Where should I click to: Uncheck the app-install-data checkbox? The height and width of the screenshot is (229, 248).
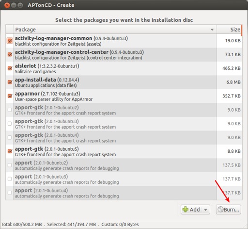pyautogui.click(x=10, y=82)
